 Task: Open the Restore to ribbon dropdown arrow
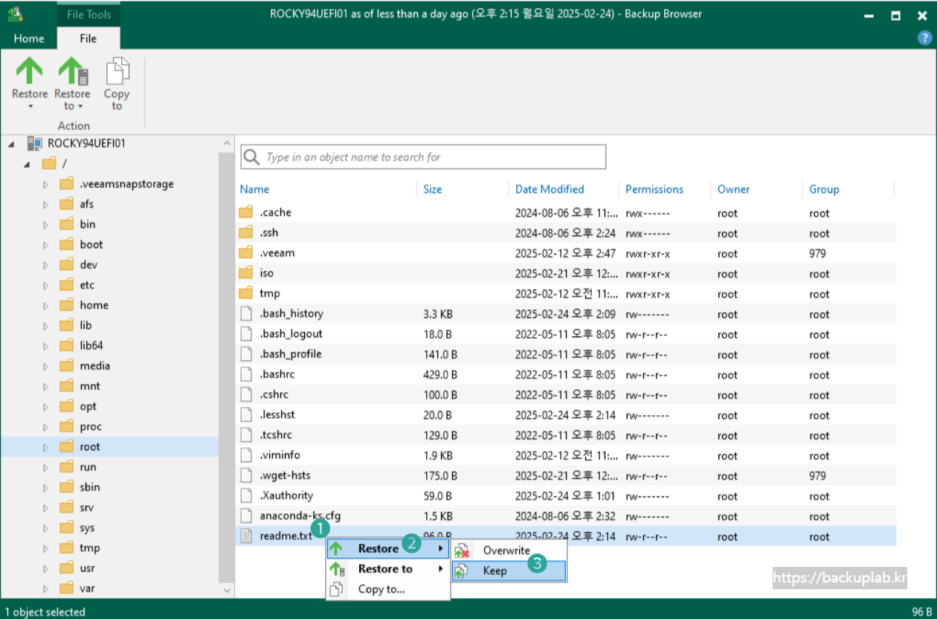[80, 106]
